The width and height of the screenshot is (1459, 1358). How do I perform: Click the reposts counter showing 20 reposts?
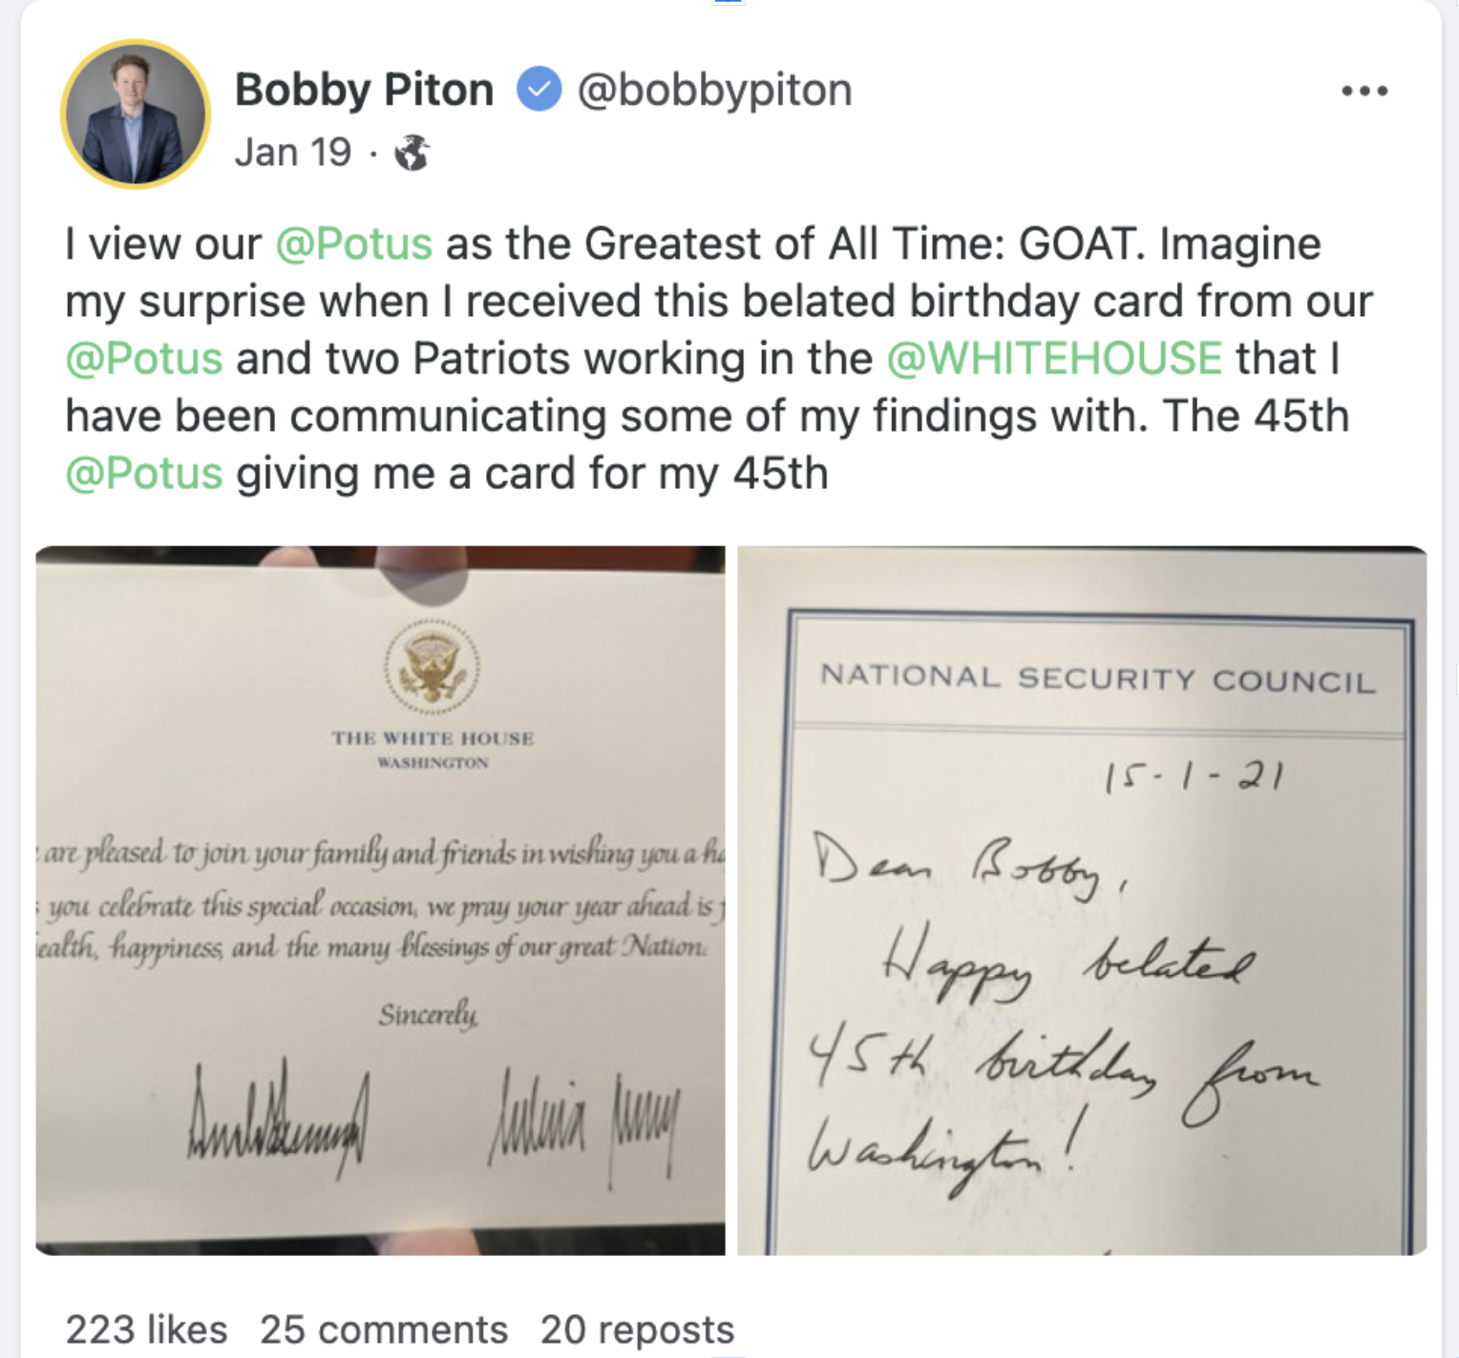(635, 1329)
